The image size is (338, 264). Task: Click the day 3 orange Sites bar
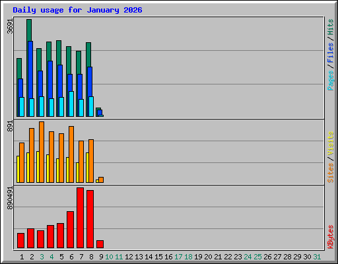[x=42, y=152]
